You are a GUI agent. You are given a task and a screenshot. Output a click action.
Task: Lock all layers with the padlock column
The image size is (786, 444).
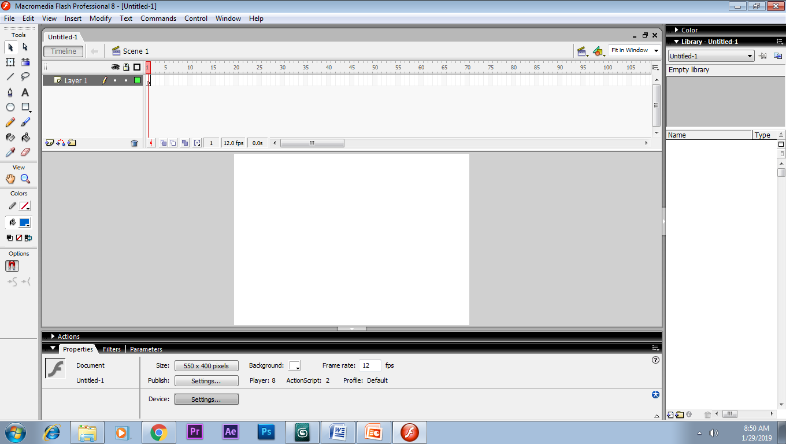(x=126, y=67)
